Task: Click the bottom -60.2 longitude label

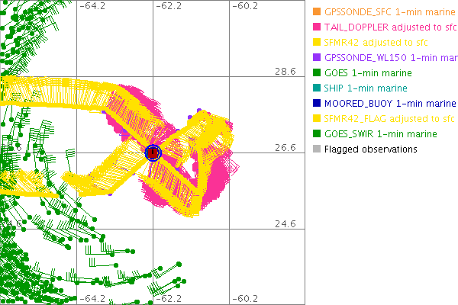Action: [x=245, y=298]
